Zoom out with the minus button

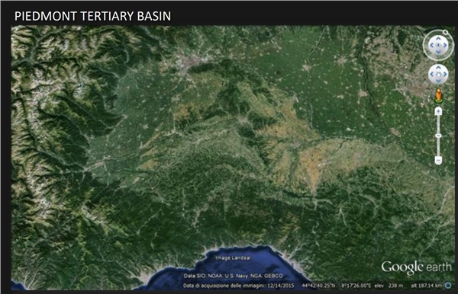(438, 160)
